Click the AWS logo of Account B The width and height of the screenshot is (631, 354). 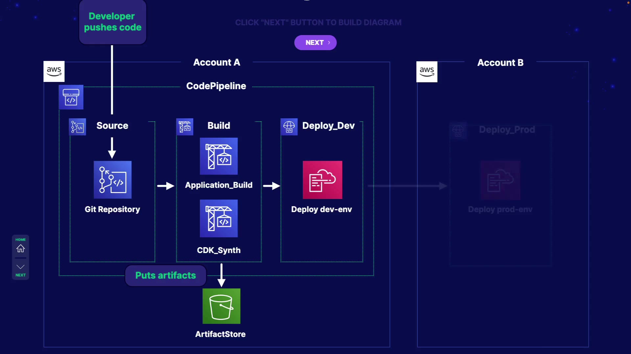click(x=427, y=72)
